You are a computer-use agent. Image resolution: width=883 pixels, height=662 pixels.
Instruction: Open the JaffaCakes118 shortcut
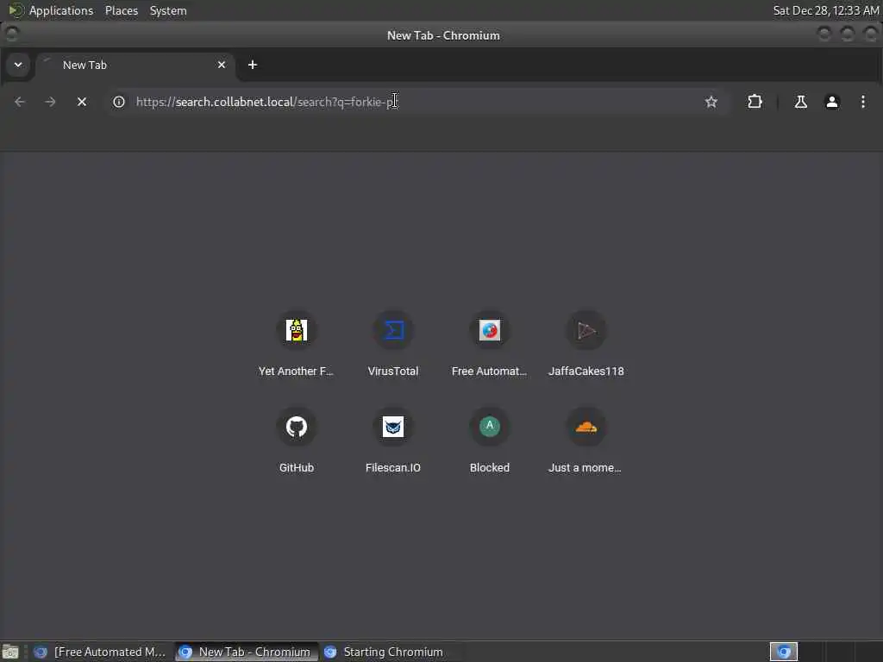pos(586,345)
